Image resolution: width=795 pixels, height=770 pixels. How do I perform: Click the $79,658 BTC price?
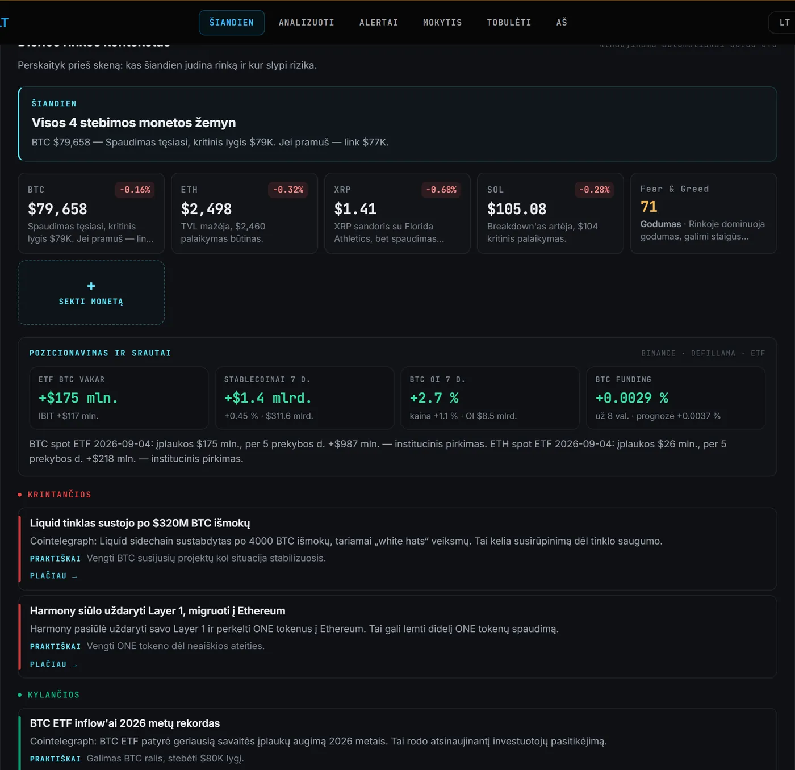click(x=57, y=209)
